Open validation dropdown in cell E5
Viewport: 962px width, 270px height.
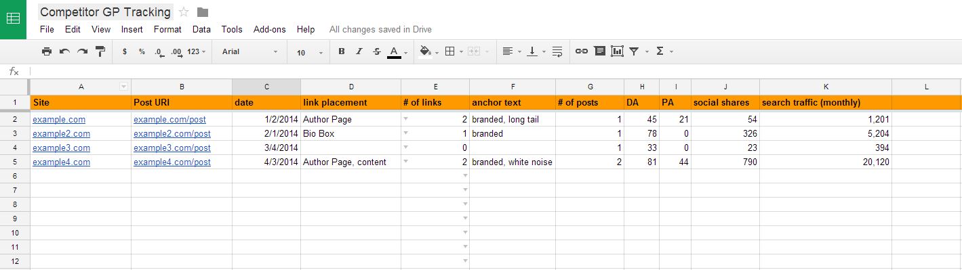click(x=406, y=161)
